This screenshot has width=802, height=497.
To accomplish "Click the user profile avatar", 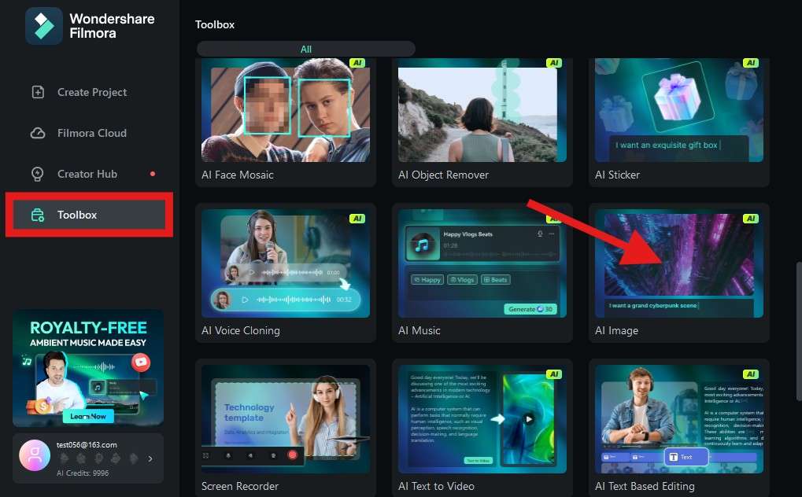I will coord(35,455).
